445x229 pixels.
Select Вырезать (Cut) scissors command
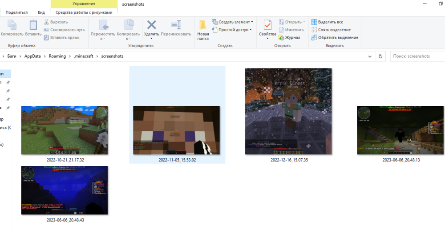pos(56,22)
